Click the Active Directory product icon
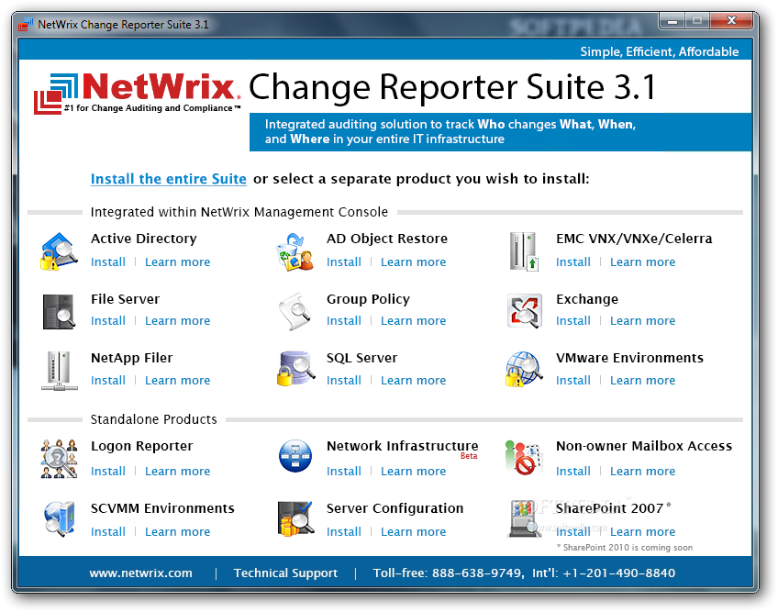The image size is (778, 612). tap(59, 251)
